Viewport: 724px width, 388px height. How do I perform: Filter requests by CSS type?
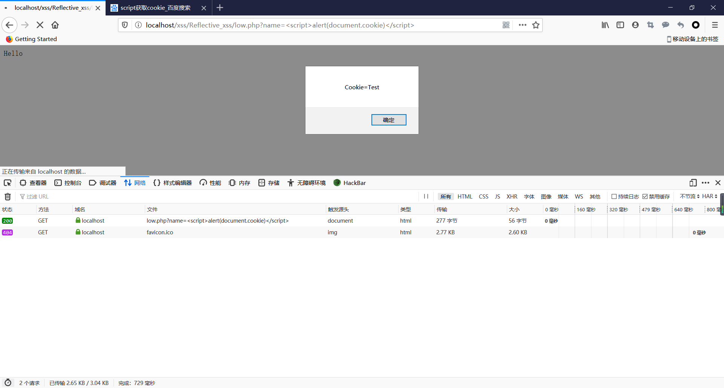pyautogui.click(x=483, y=197)
